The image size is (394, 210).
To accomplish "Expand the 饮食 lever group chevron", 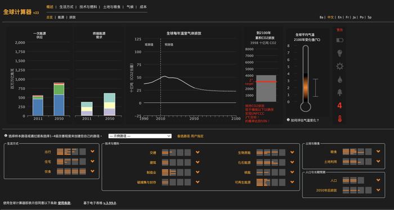I will click(x=92, y=171).
